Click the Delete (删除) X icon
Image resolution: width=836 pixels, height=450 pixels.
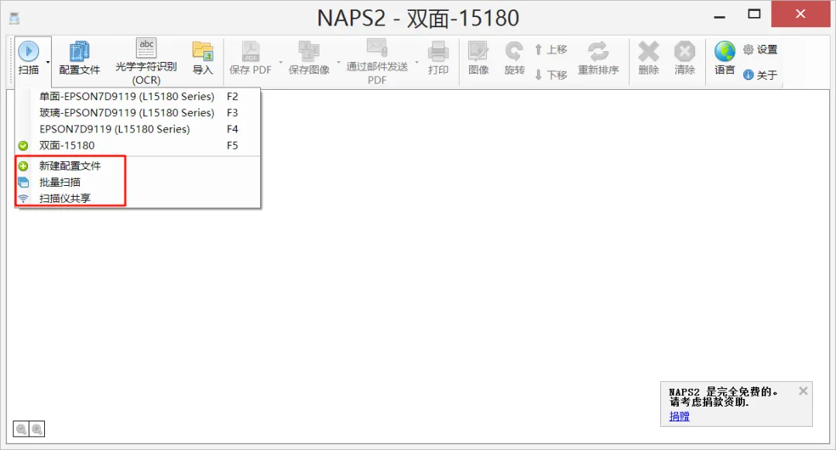(649, 52)
